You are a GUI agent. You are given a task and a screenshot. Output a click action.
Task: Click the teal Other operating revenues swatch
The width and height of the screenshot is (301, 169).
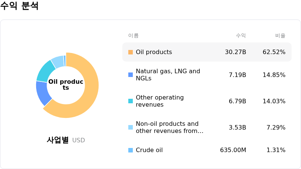point(131,101)
